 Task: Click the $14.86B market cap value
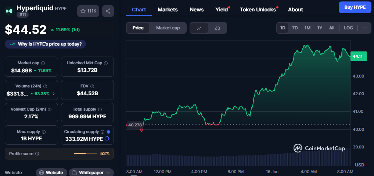pos(21,70)
